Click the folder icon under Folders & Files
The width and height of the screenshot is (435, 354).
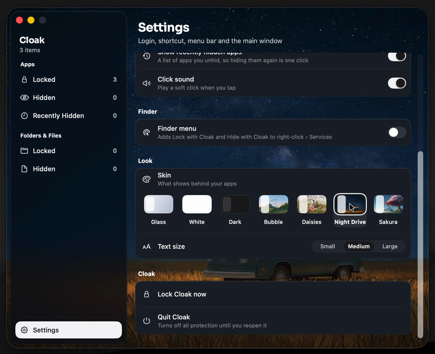pyautogui.click(x=24, y=151)
